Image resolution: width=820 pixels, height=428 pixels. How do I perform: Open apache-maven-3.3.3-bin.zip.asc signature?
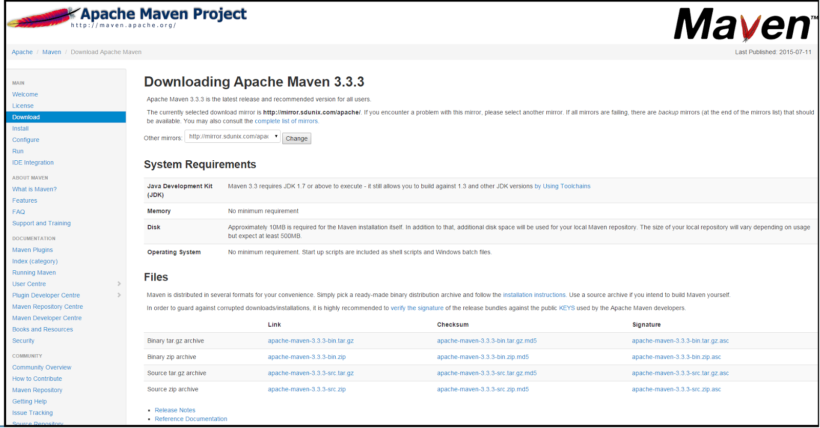(x=676, y=357)
